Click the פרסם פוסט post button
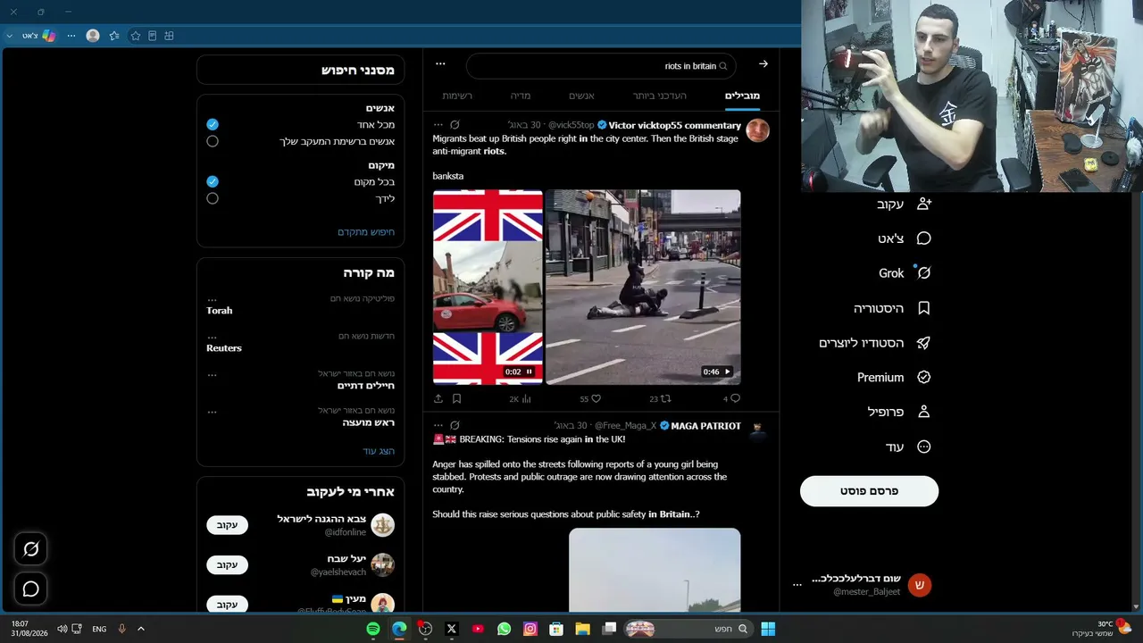This screenshot has height=643, width=1143. tap(869, 491)
